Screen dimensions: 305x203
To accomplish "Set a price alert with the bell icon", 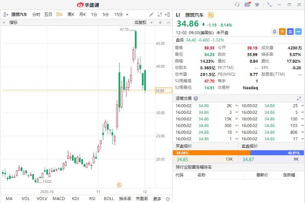I will click(x=274, y=32).
